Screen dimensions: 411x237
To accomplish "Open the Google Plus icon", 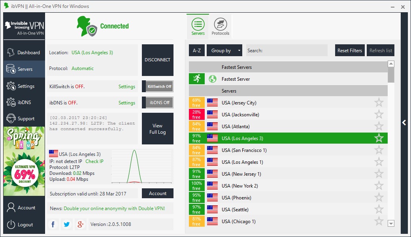I will (80, 224).
